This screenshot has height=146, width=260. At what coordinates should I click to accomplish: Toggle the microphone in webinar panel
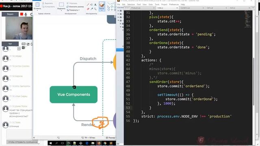(x=26, y=15)
